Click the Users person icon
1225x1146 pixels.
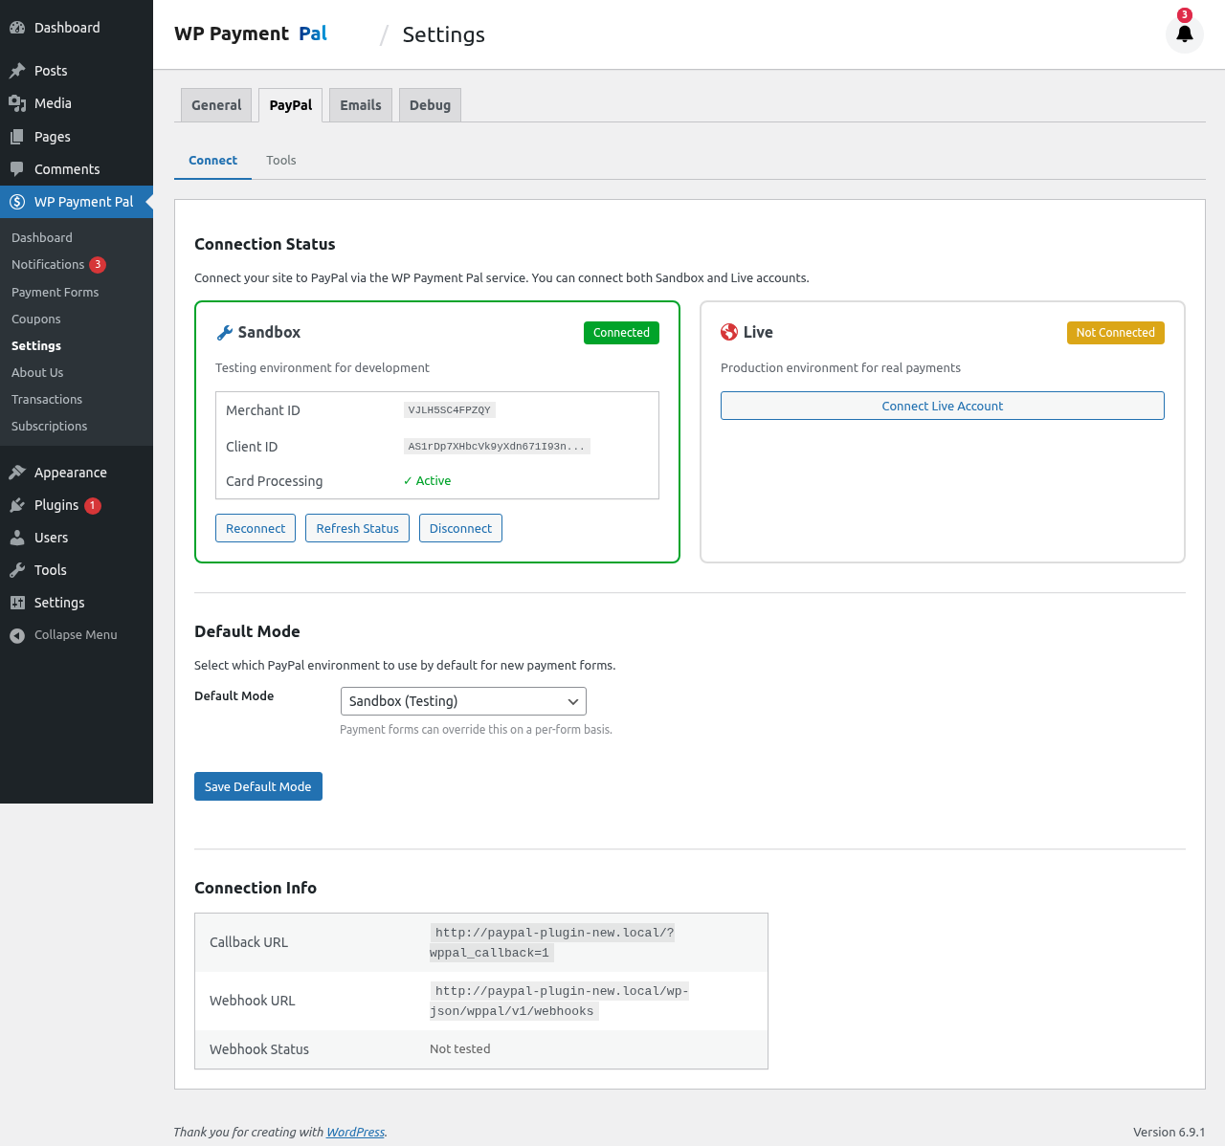(16, 537)
